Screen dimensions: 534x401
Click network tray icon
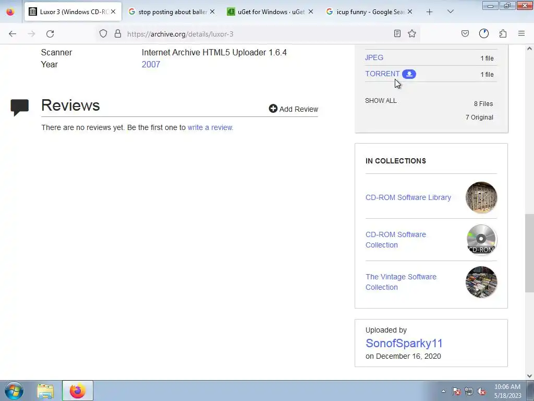click(469, 391)
